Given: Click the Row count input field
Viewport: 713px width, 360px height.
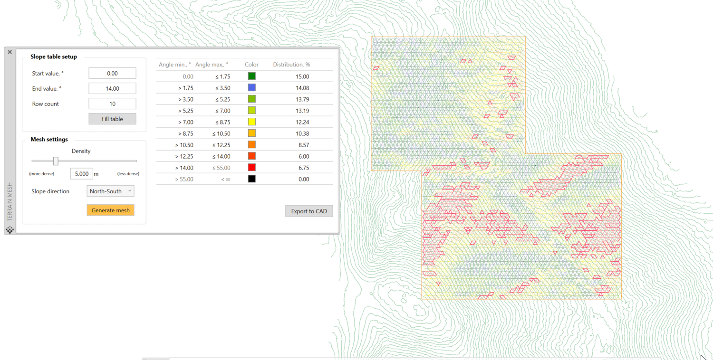Looking at the screenshot, I should pyautogui.click(x=112, y=104).
